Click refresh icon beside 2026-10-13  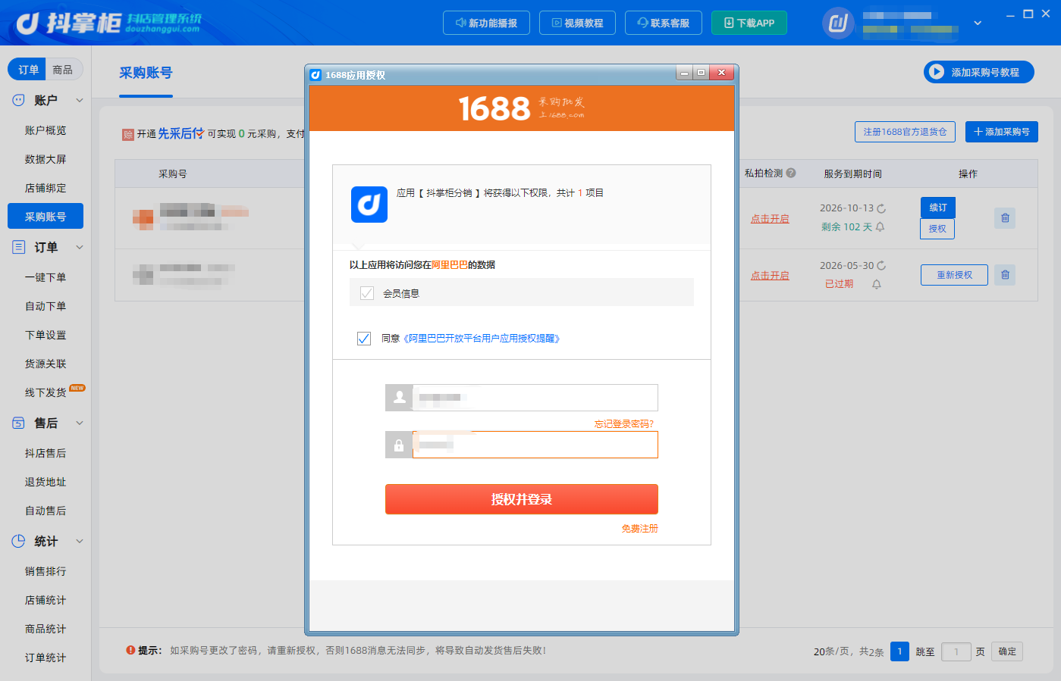pos(881,208)
